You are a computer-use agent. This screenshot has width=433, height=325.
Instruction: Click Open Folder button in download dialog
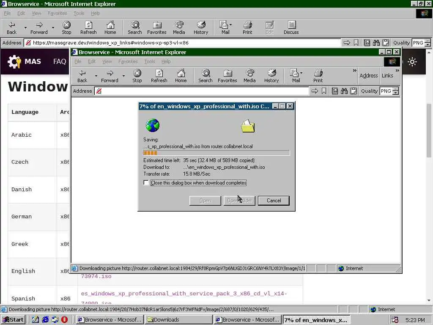[x=239, y=201]
